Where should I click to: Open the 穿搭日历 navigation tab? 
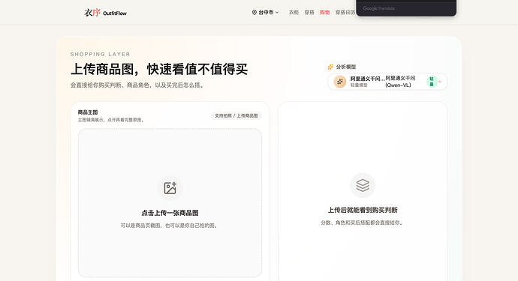point(345,13)
